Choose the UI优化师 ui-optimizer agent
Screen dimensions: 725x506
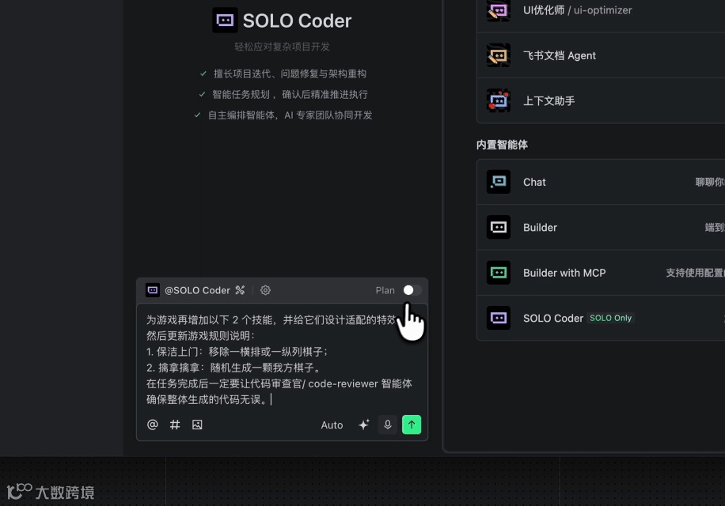coord(601,10)
